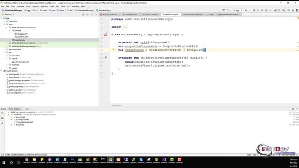Click the scroll-from-source target icon in project panel
The image size is (299, 168).
pos(83,14)
